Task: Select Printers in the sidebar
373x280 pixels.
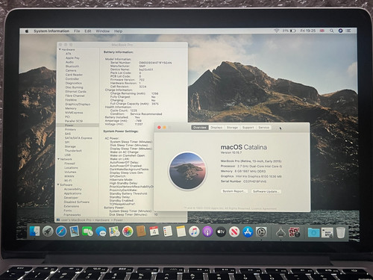Action: coord(70,129)
